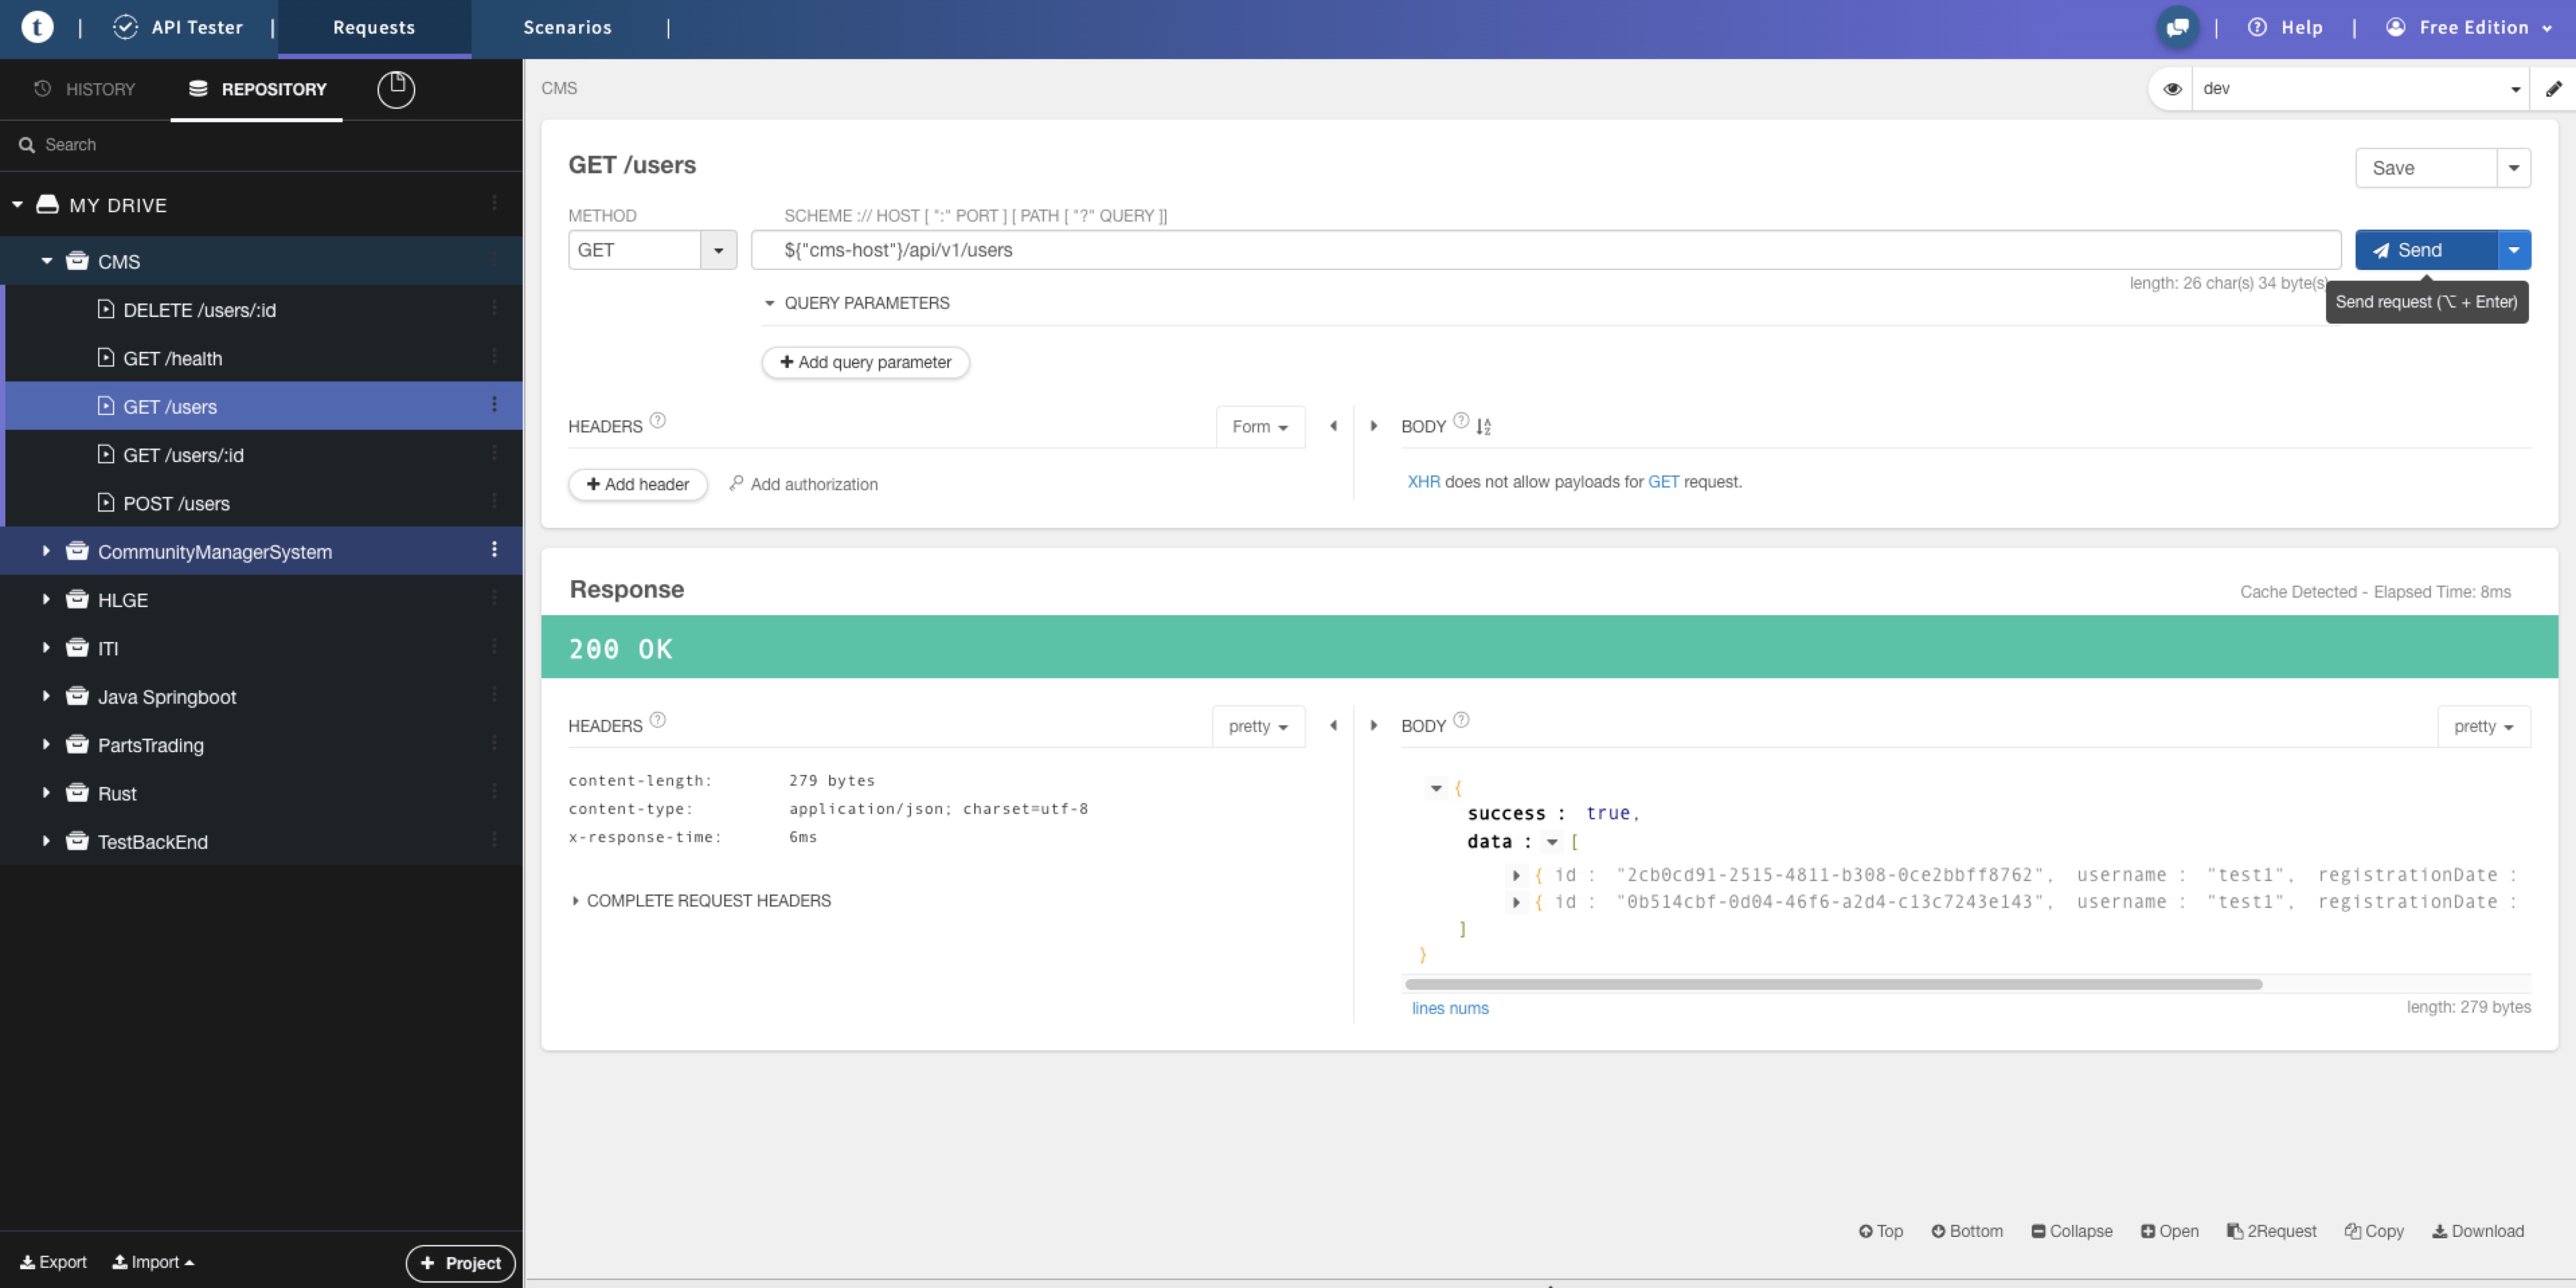Open My Drive kebab menu

[494, 203]
